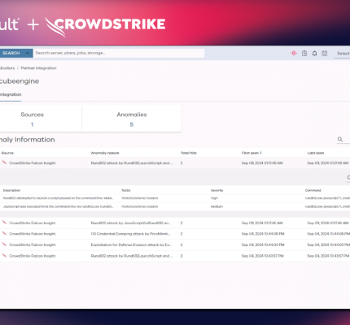The height and width of the screenshot is (325, 350).
Task: Select Exploitation for Defense Evasion attack reason
Action: [131, 245]
